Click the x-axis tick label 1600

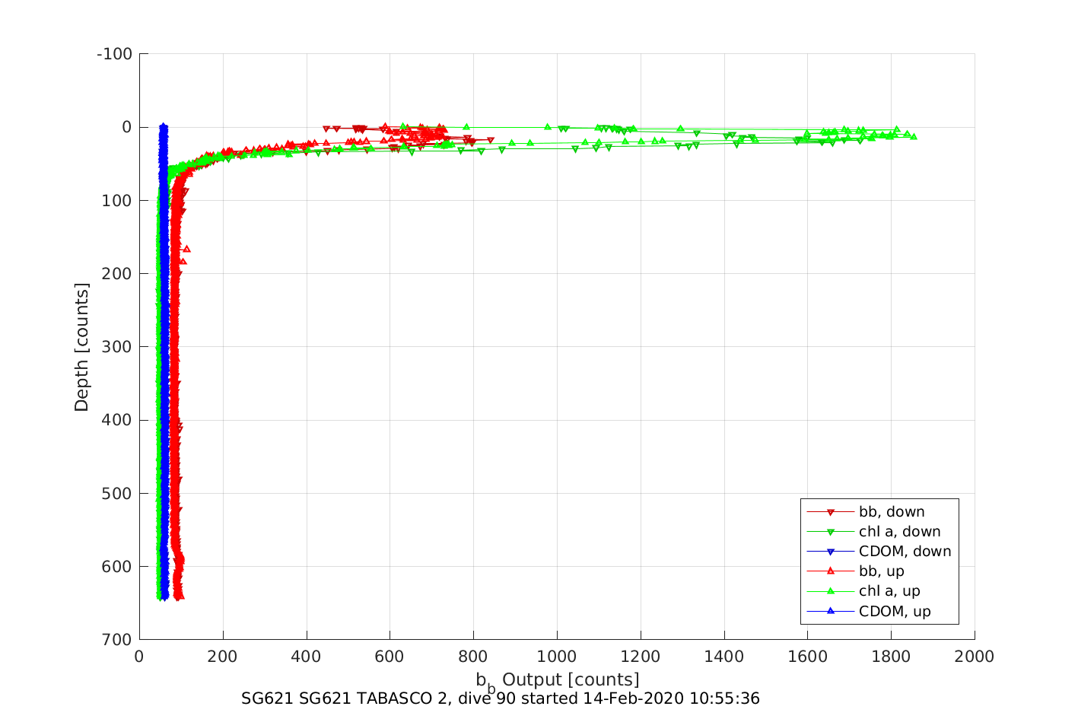click(807, 657)
